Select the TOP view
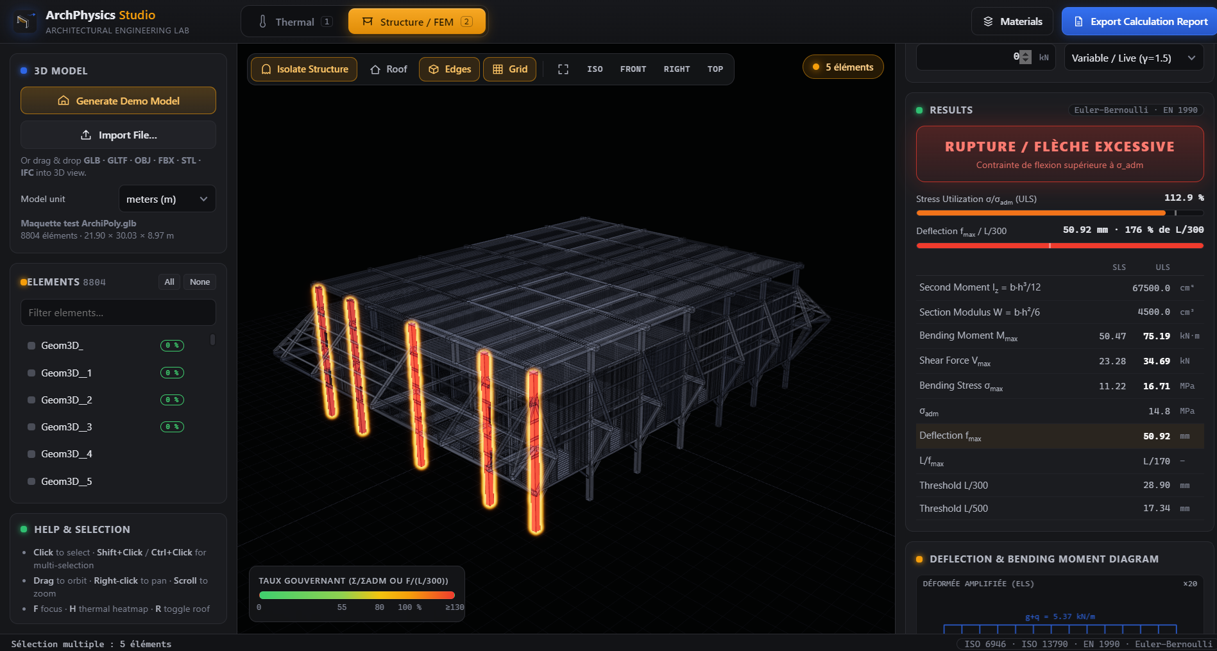 (x=715, y=69)
